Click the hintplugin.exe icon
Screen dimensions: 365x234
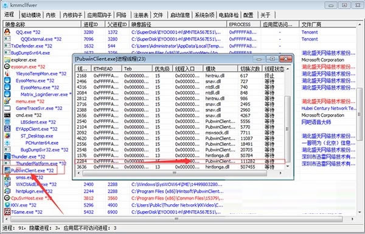(7, 191)
